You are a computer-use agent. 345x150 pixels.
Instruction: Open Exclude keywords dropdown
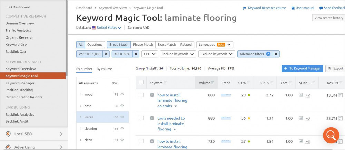coord(217,54)
